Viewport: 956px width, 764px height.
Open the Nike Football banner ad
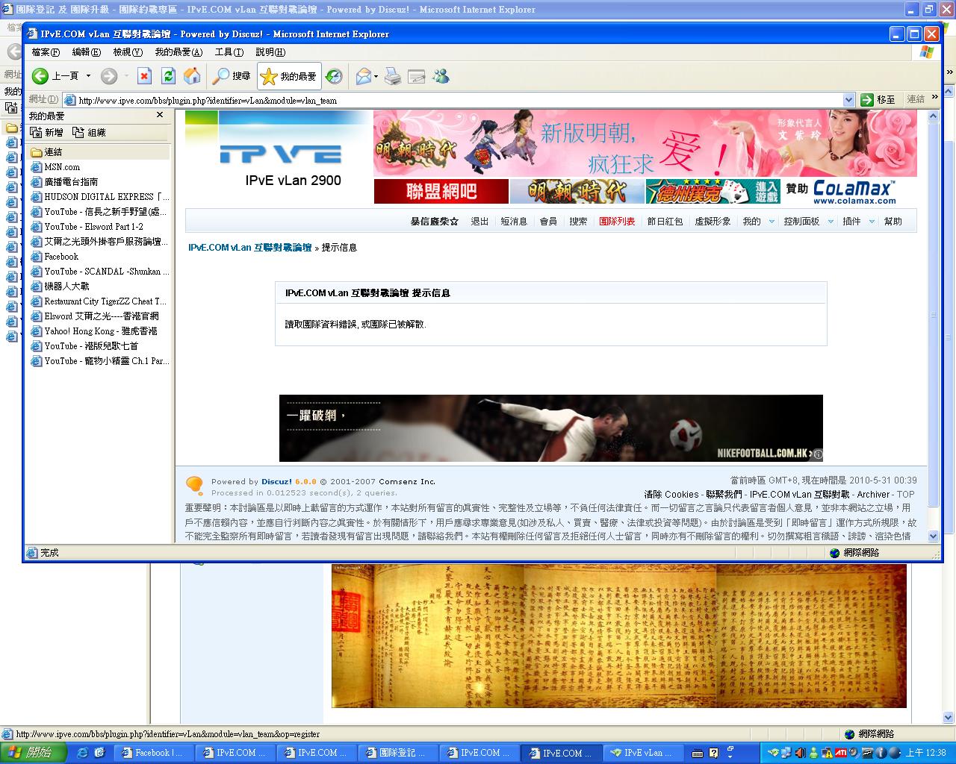click(x=551, y=428)
